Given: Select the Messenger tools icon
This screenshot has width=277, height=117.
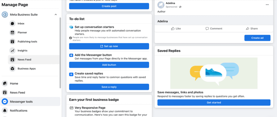Looking at the screenshot, I should click(5, 102).
